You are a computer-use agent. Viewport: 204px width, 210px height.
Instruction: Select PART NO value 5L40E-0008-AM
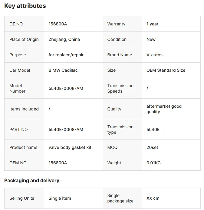pyautogui.click(x=66, y=130)
